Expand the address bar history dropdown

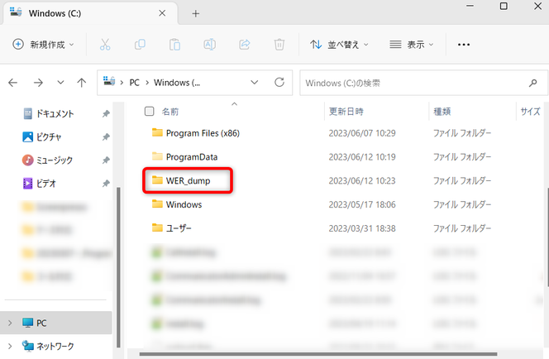point(255,83)
